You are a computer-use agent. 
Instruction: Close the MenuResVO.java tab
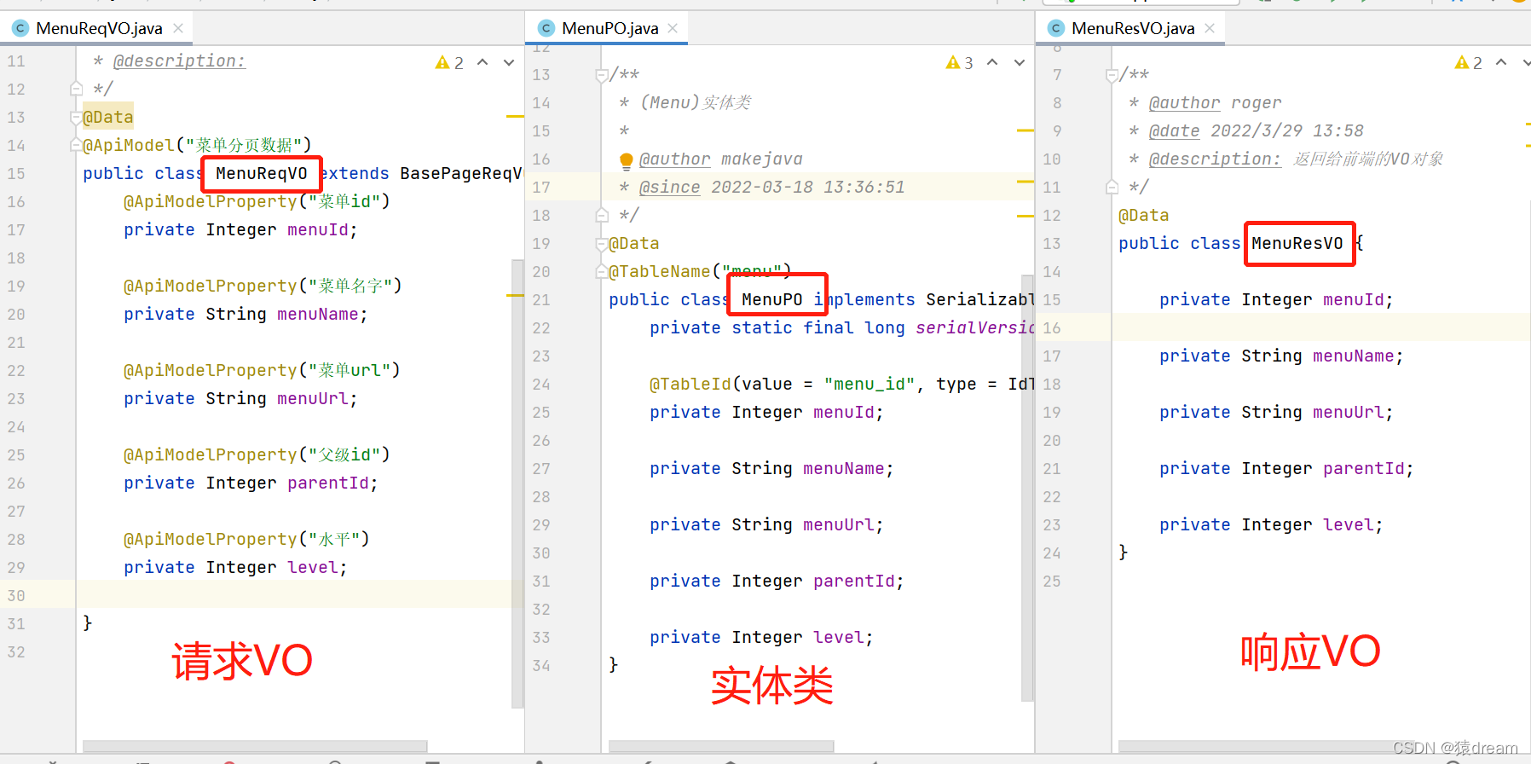(x=1210, y=28)
